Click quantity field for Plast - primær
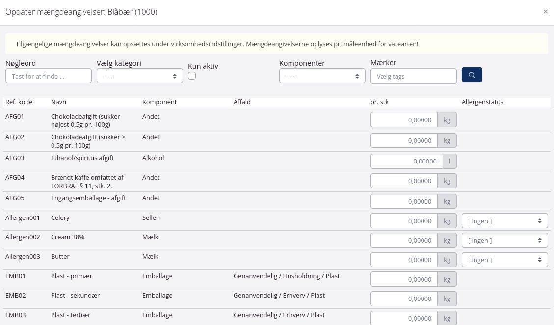Screen dimensions: 554x325 click(404, 279)
